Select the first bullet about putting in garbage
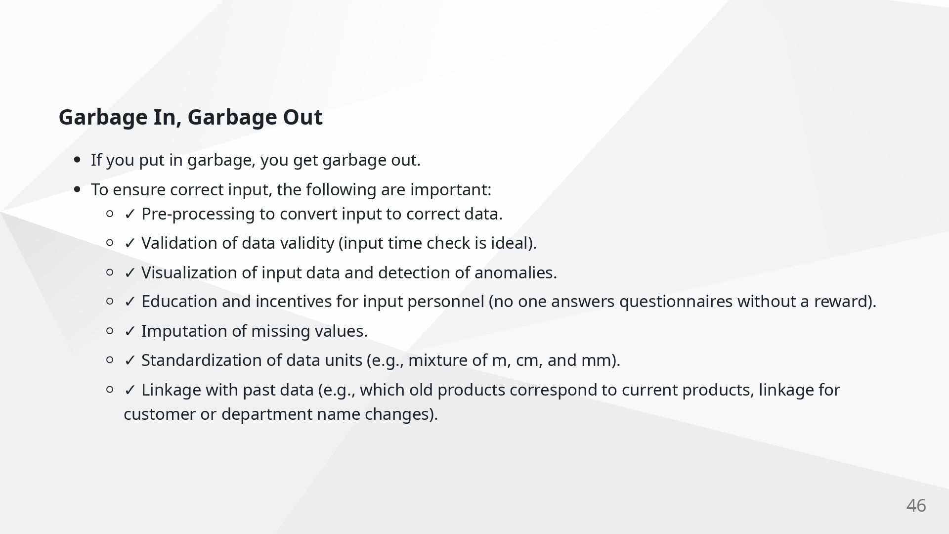The height and width of the screenshot is (534, 949). (x=256, y=160)
